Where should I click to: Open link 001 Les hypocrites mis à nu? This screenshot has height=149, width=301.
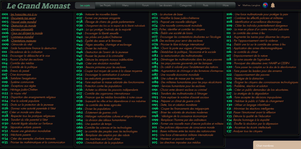pyautogui.click(x=24, y=14)
